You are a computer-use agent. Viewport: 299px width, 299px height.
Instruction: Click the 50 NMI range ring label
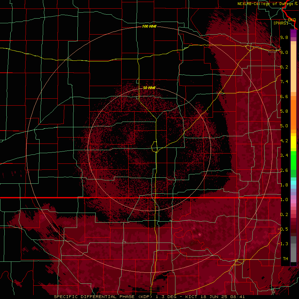(x=149, y=88)
